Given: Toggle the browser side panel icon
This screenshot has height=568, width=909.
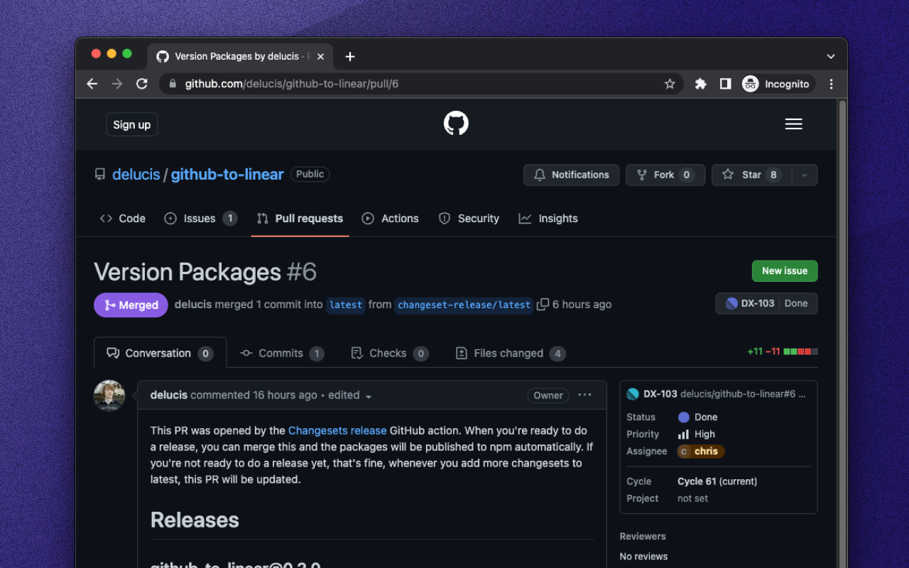Looking at the screenshot, I should pos(725,84).
